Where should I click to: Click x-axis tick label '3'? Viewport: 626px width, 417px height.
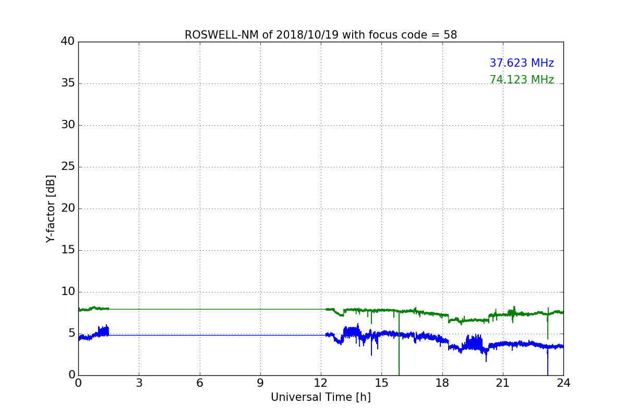[x=139, y=383]
